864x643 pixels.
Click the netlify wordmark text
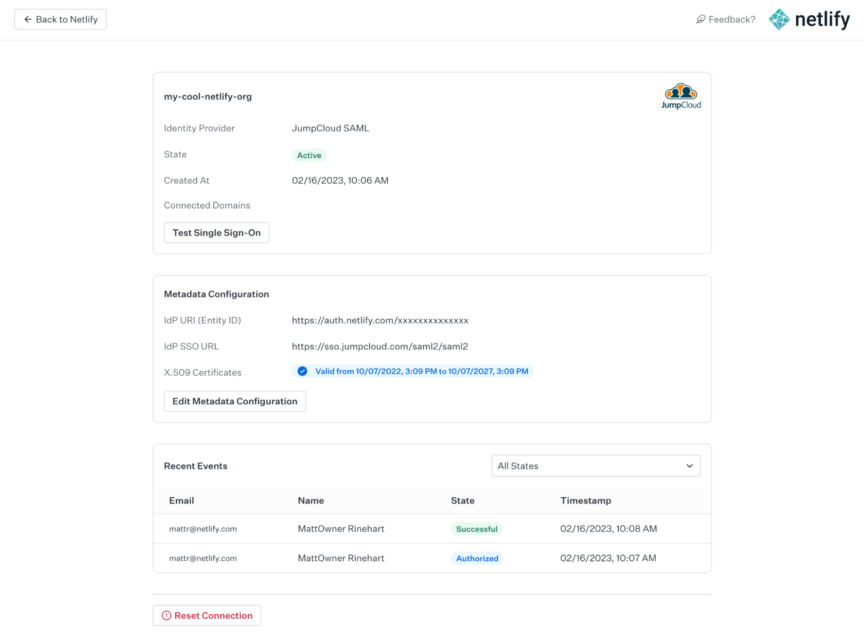[822, 19]
